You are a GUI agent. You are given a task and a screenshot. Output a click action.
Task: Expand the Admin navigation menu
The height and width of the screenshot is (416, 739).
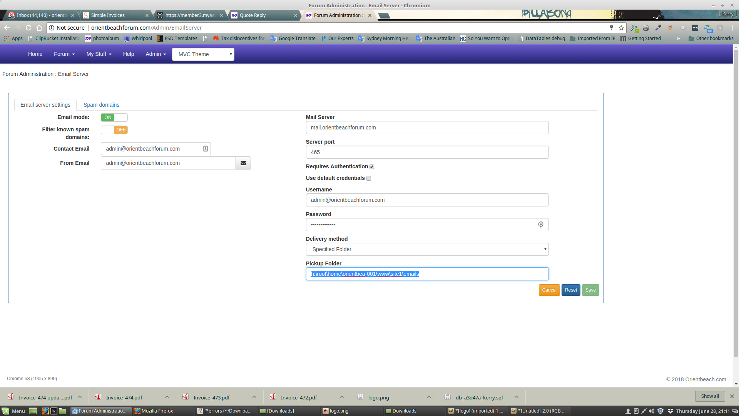[x=155, y=54]
